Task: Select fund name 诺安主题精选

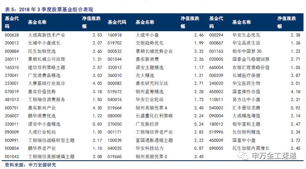Action: (150, 67)
